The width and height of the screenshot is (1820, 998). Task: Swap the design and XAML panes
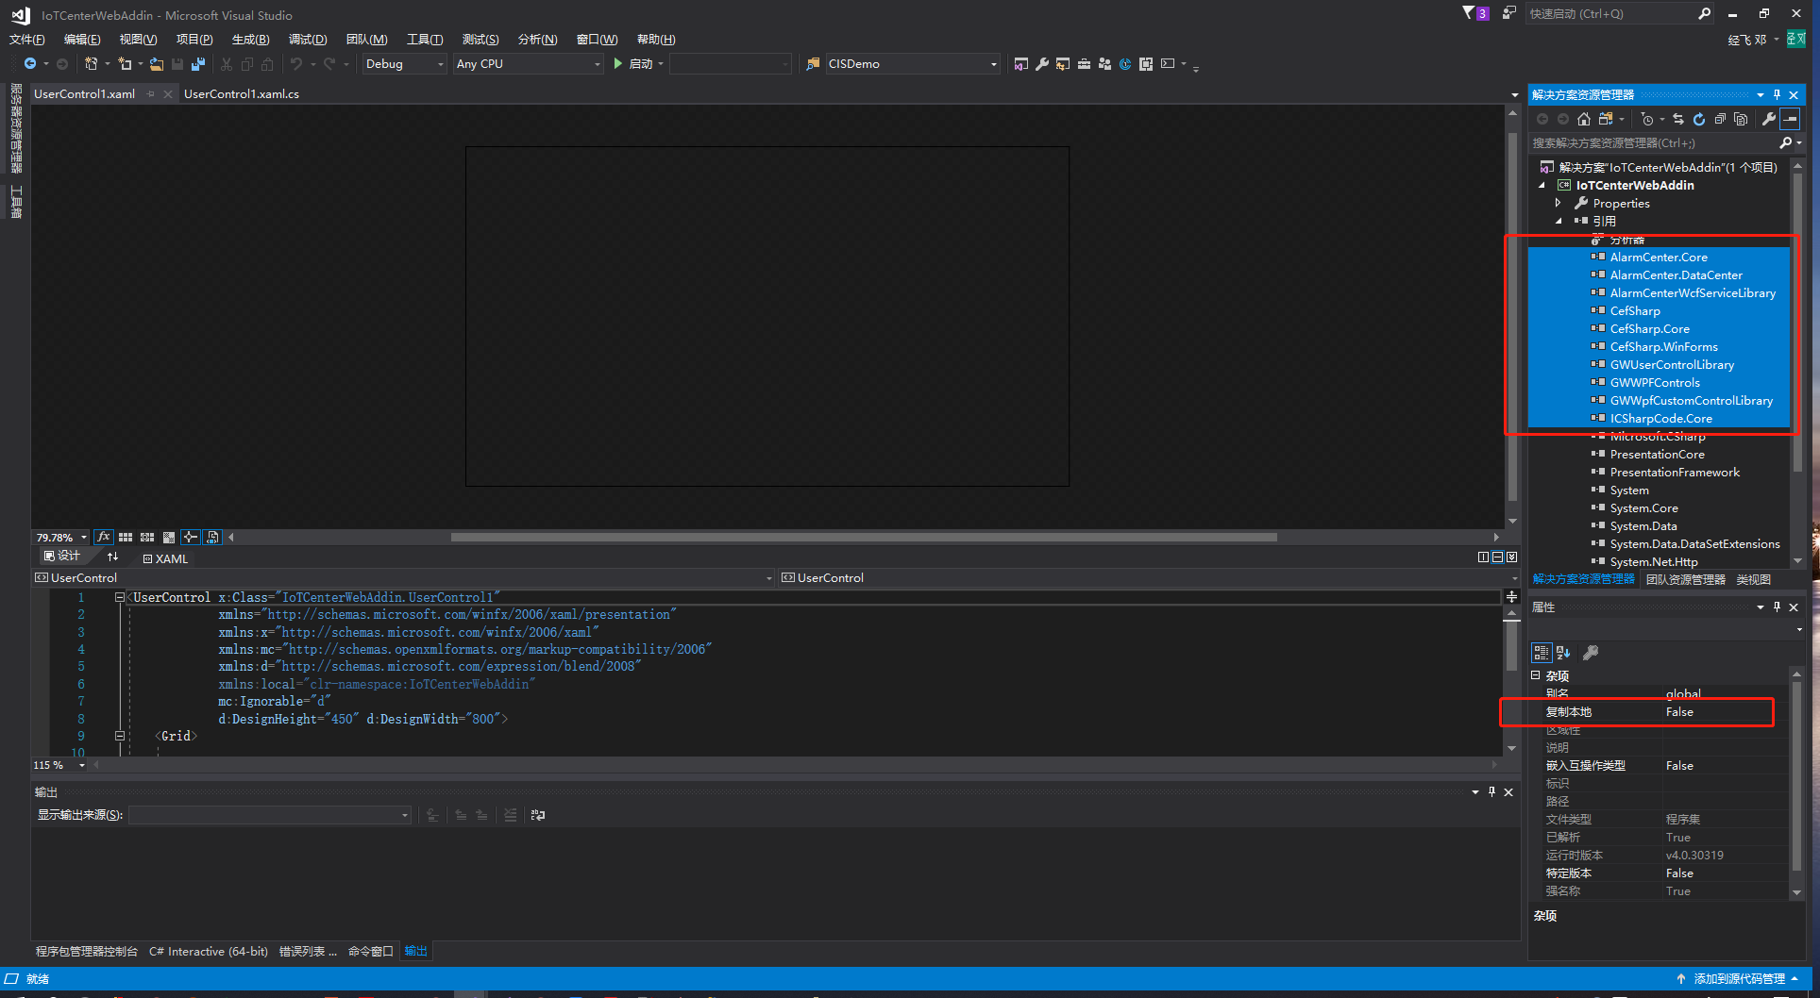113,557
